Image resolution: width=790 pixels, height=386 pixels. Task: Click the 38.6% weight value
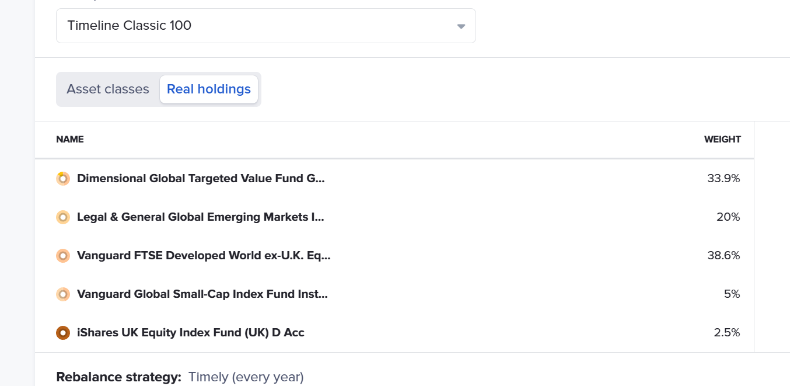click(x=723, y=256)
